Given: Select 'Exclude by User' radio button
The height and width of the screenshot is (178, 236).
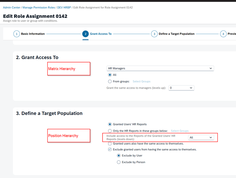Looking at the screenshot, I should pyautogui.click(x=119, y=155).
